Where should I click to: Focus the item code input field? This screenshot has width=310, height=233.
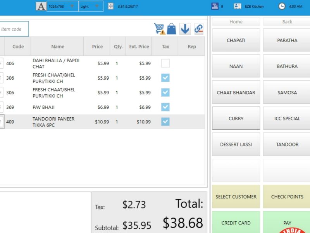tap(14, 29)
